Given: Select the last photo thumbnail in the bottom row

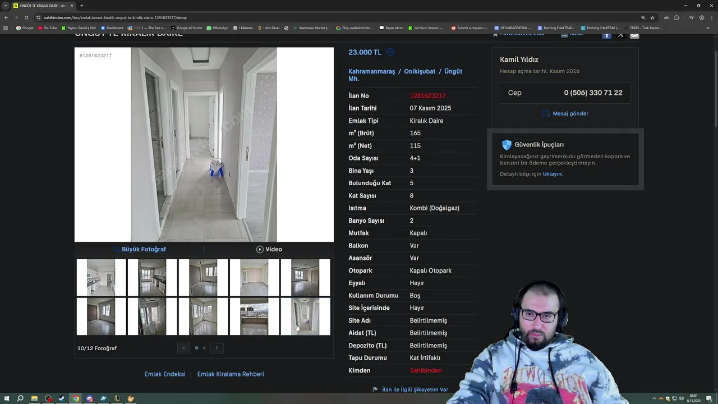Looking at the screenshot, I should click(306, 316).
